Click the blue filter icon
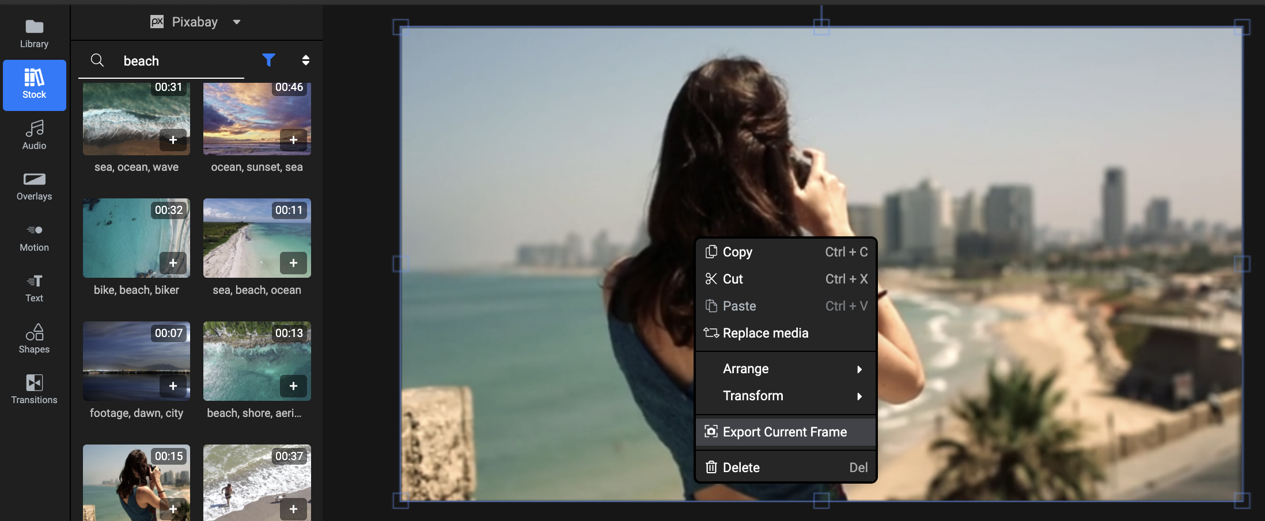 [x=268, y=60]
